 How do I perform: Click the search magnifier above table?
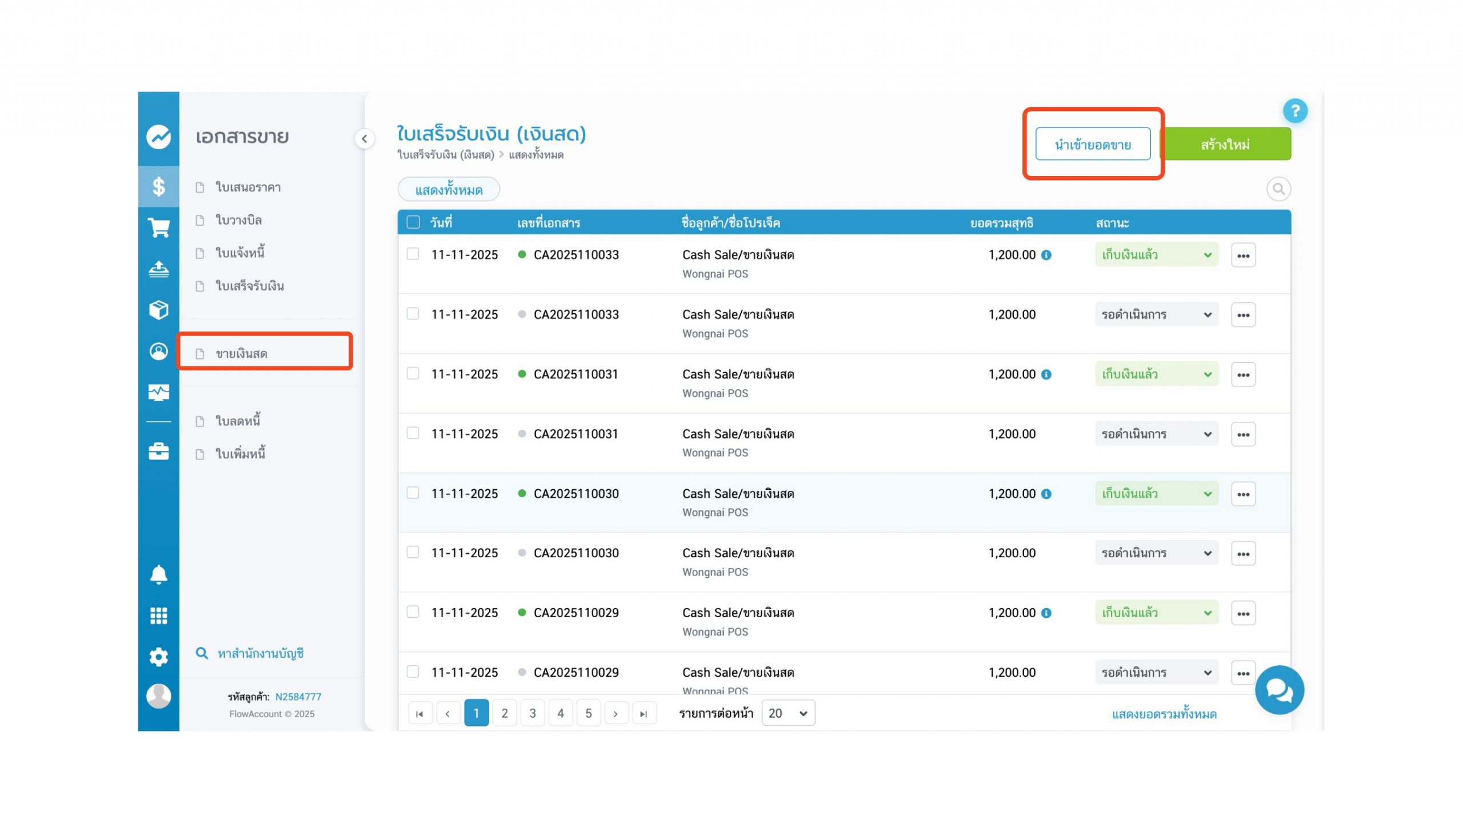(x=1278, y=189)
